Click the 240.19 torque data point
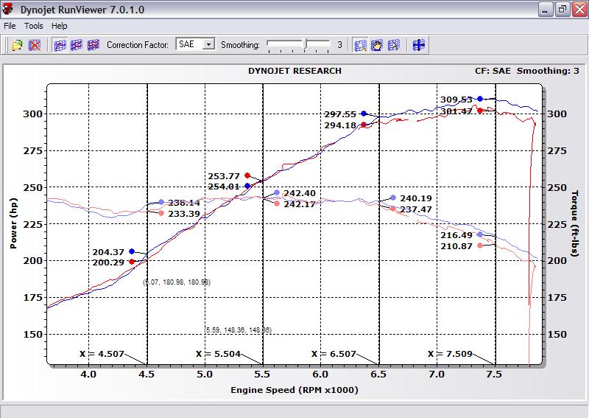 pos(393,198)
